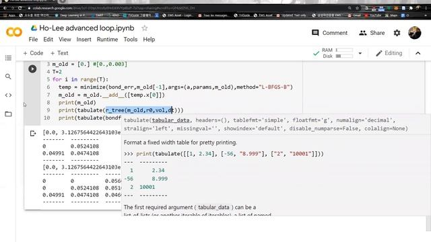Image resolution: width=431 pixels, height=242 pixels.
Task: Click line 5 'for i in range(T):'
Action: tap(80, 79)
